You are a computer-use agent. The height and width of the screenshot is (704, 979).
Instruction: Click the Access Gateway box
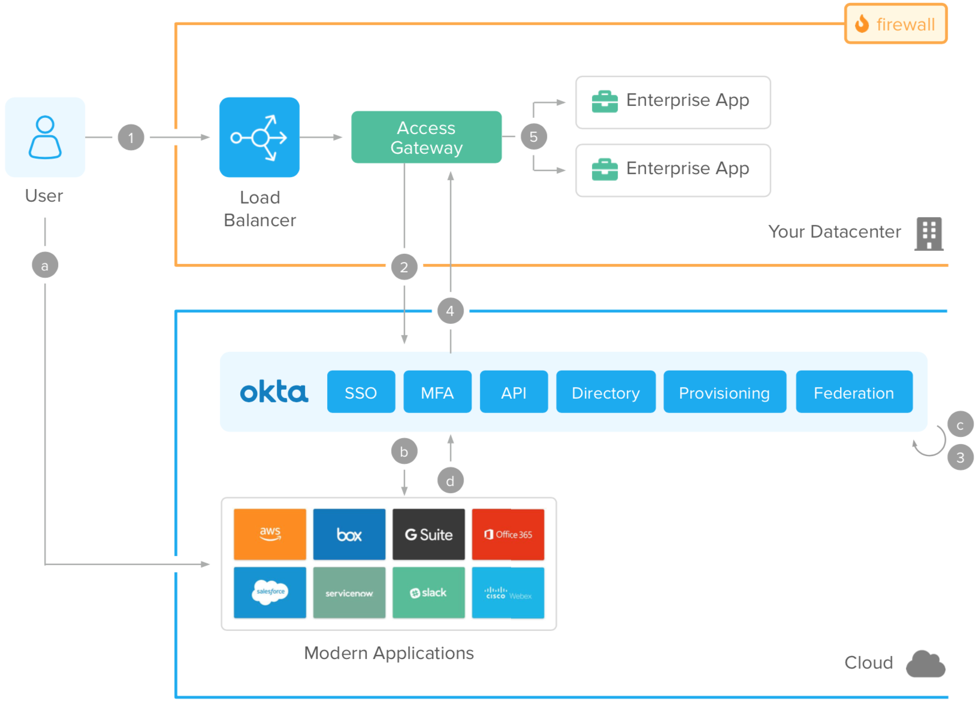426,137
